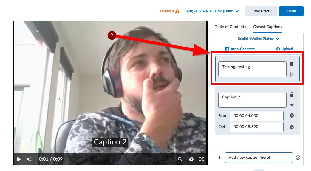Edit End time field 00:00:08.590
Viewport: 311px width, 171px height.
[256, 127]
